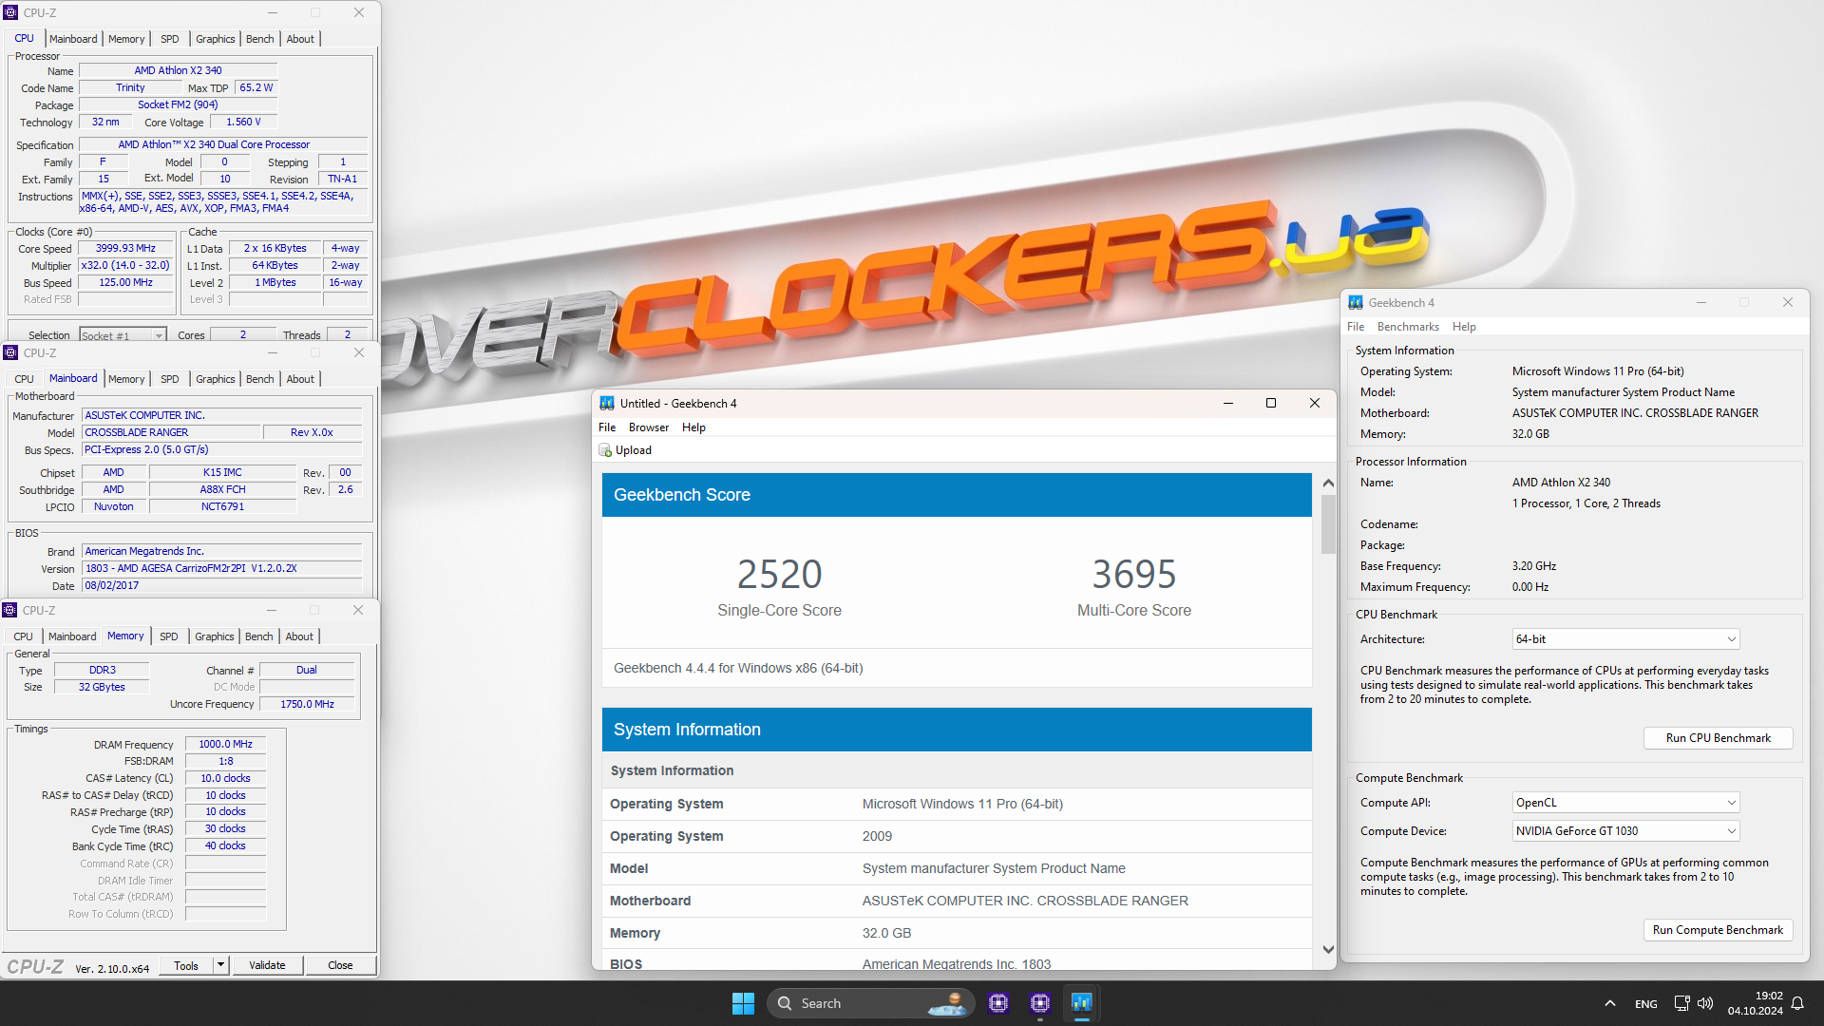Click the Geekbench results scrollbar thumb
Screen dimensions: 1824x1026
tap(1328, 523)
